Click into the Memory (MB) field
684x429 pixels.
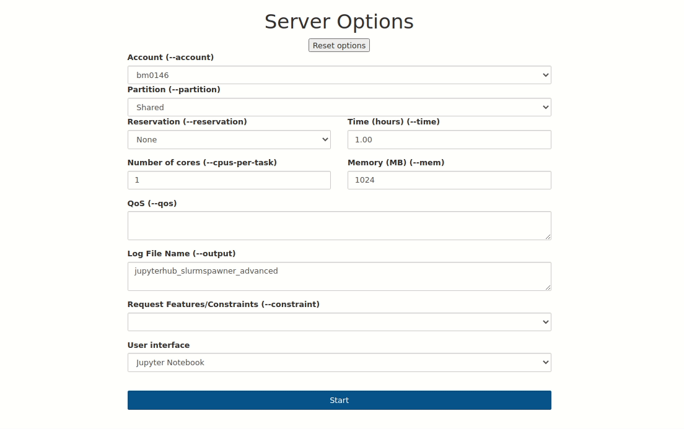pos(449,180)
